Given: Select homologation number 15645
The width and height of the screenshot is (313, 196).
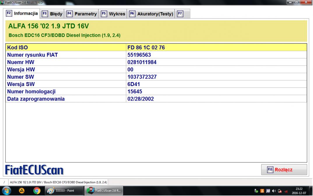Looking at the screenshot, I should (x=135, y=92).
